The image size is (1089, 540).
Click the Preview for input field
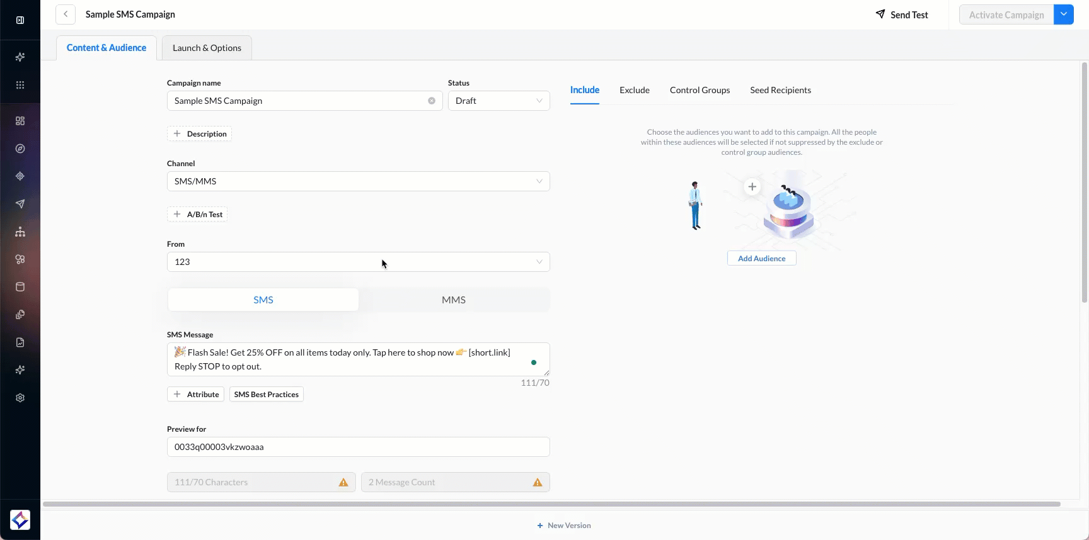coord(358,447)
